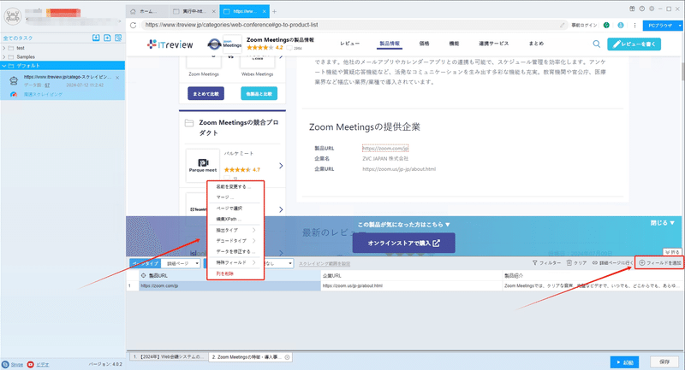685x370 pixels.
Task: Reload the page with the refresh icon
Action: click(x=134, y=26)
